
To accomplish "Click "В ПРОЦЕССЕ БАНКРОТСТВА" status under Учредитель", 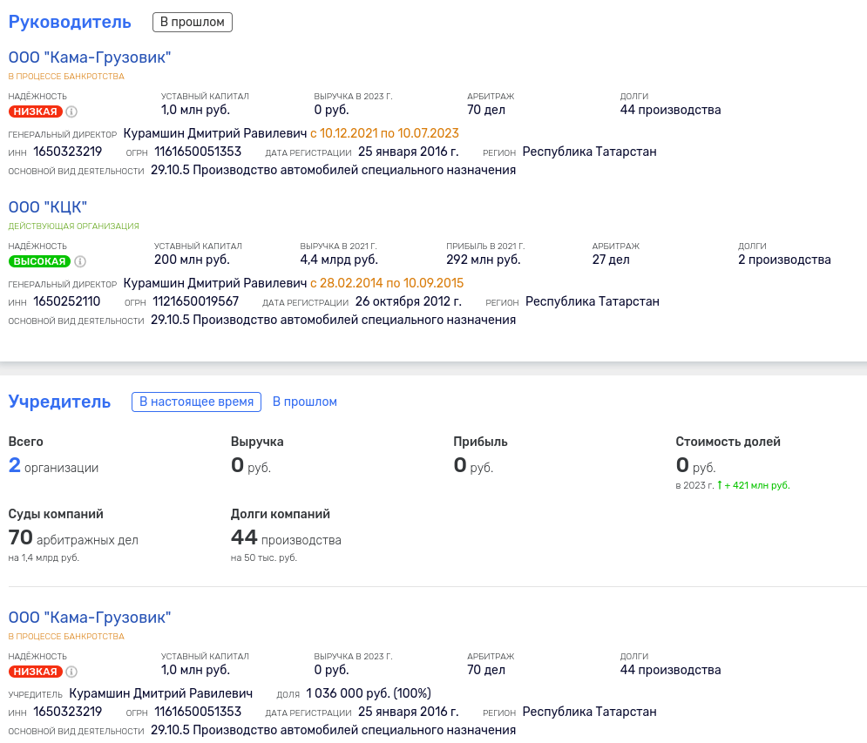I will coord(66,637).
